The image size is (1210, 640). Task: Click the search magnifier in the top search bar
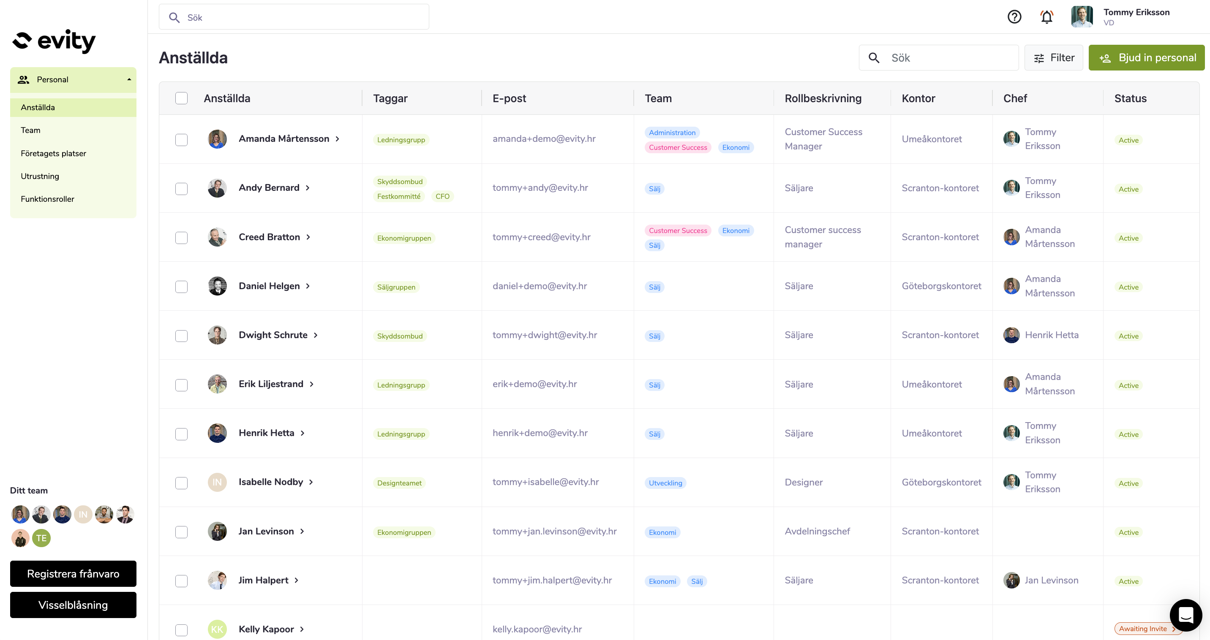point(174,17)
